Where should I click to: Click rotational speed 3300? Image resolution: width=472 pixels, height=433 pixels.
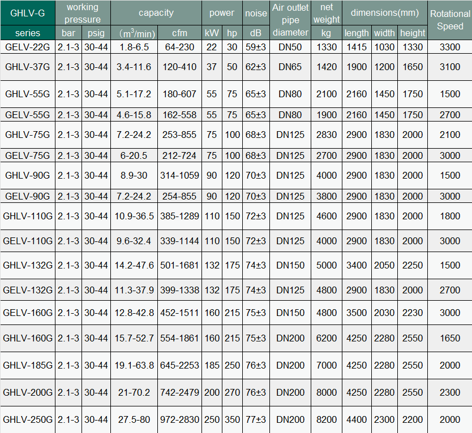tap(450, 47)
